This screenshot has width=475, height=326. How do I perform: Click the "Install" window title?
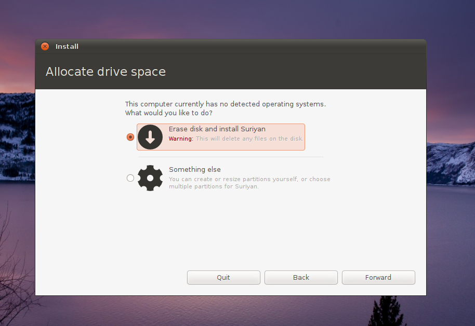(67, 46)
